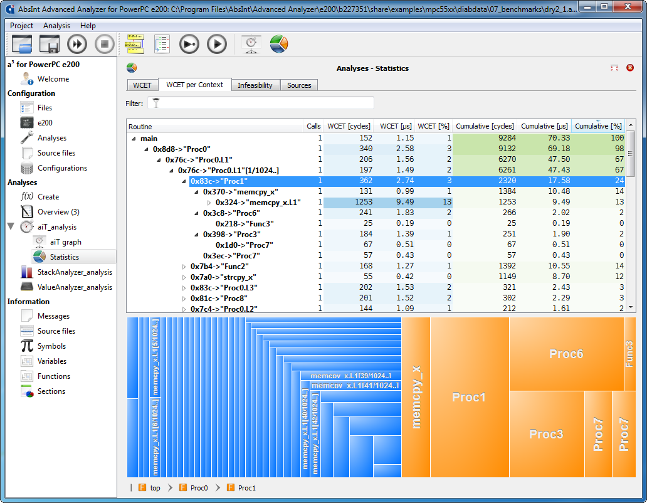Switch to the Infeasibility tab
647x503 pixels.
(x=255, y=85)
